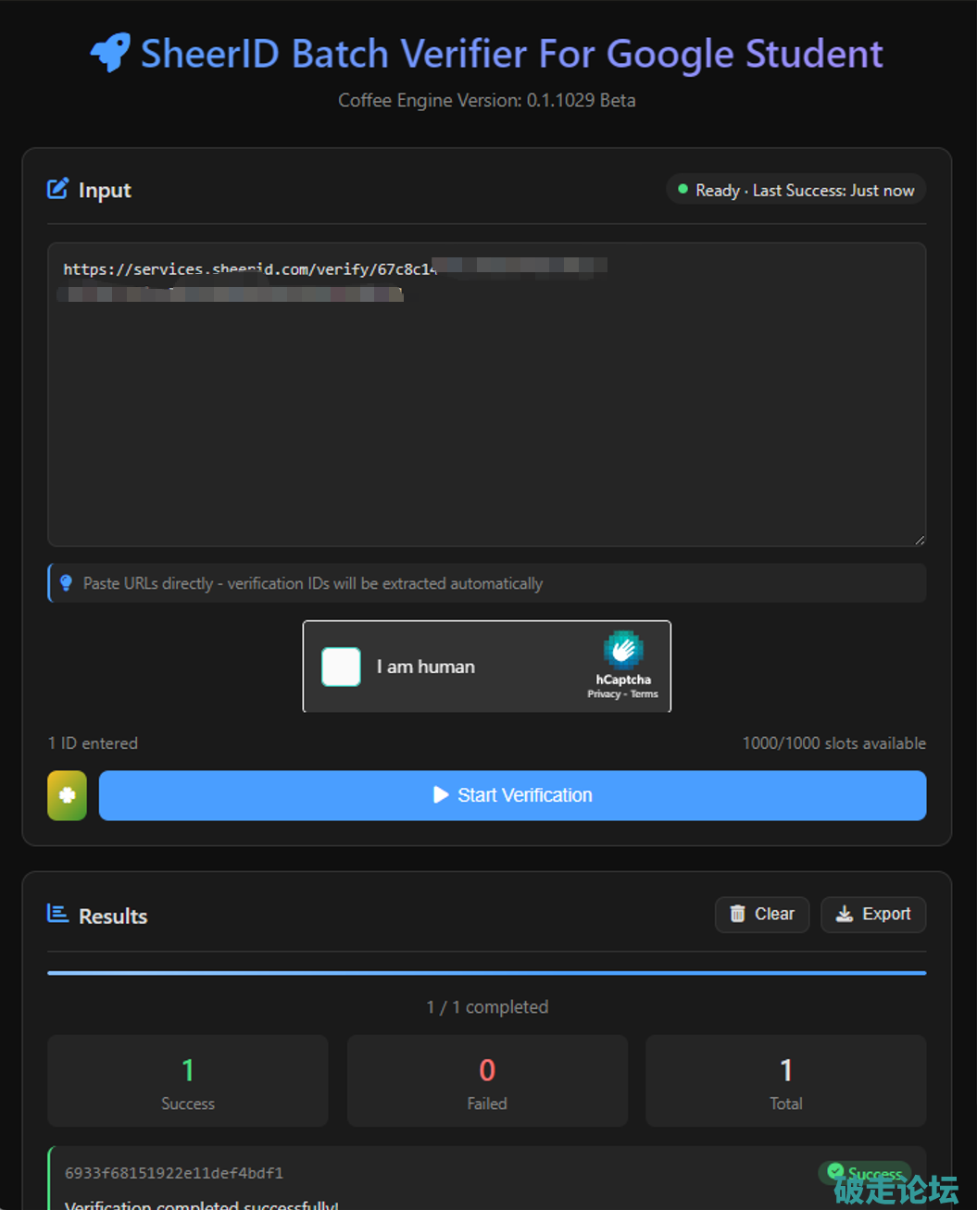The height and width of the screenshot is (1210, 977).
Task: Click the Export results button
Action: tap(872, 915)
